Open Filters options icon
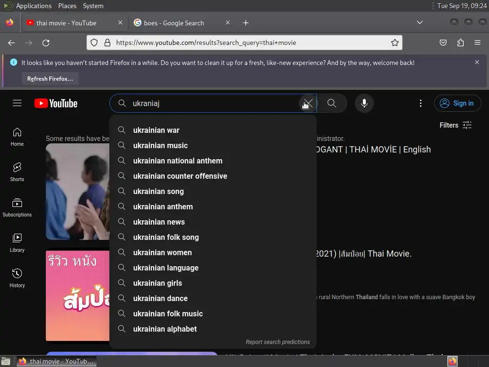This screenshot has width=489, height=367. click(x=467, y=125)
